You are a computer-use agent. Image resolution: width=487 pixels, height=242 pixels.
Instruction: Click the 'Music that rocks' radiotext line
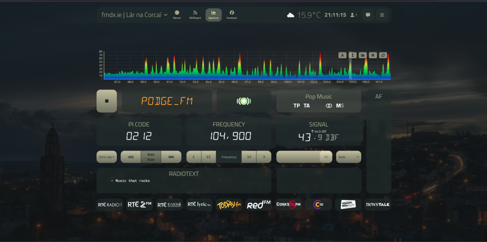(133, 181)
